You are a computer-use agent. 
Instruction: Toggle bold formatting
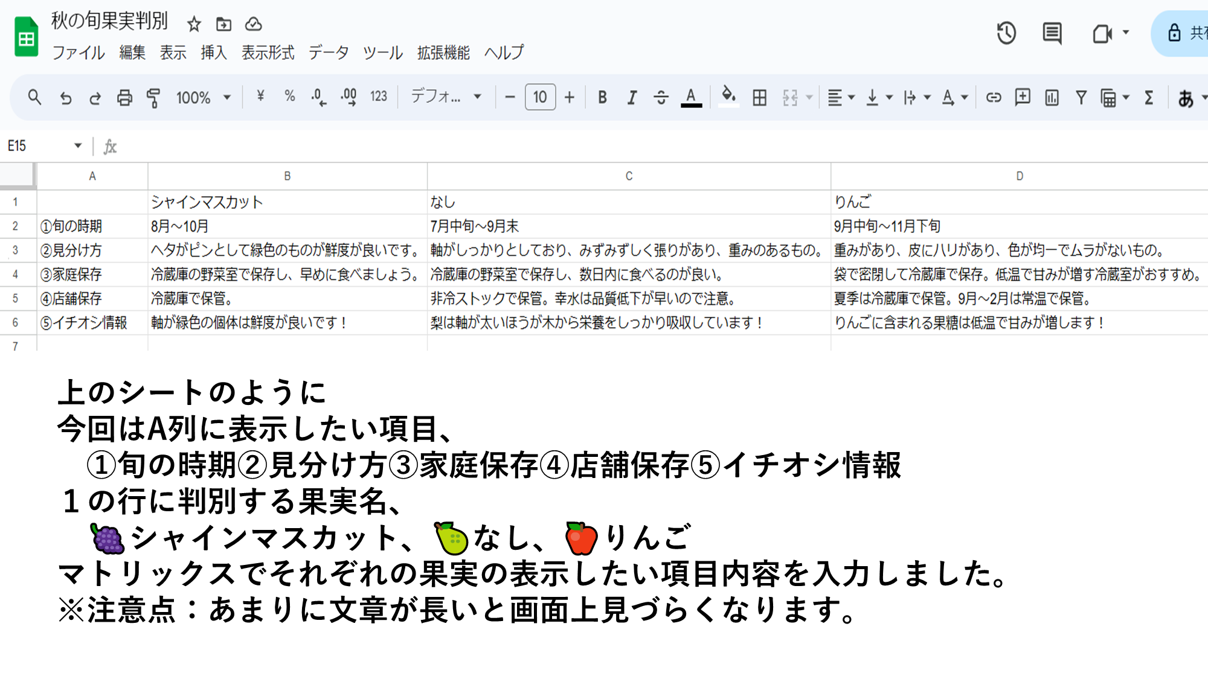click(602, 97)
